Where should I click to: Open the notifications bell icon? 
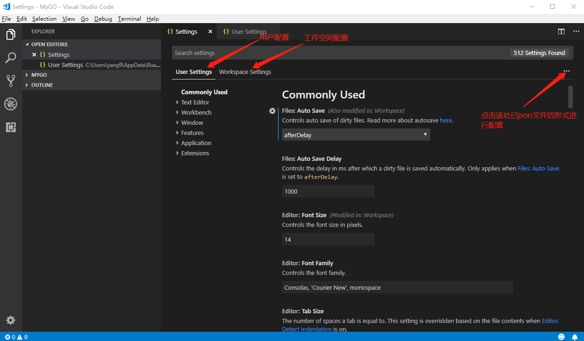[x=575, y=336]
